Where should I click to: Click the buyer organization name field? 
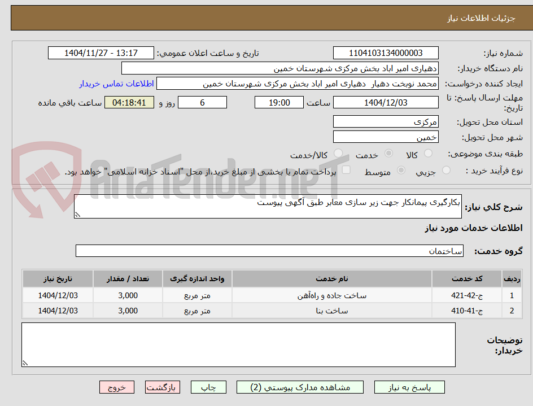(x=279, y=68)
